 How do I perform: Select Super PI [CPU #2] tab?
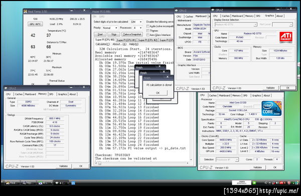[147, 40]
